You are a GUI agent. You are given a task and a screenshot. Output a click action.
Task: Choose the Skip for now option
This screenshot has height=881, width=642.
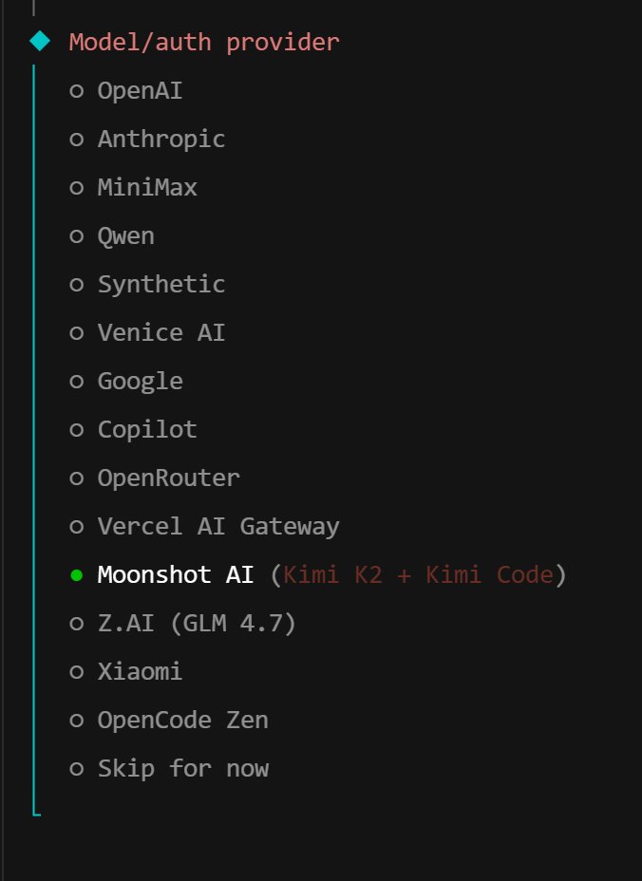[182, 769]
